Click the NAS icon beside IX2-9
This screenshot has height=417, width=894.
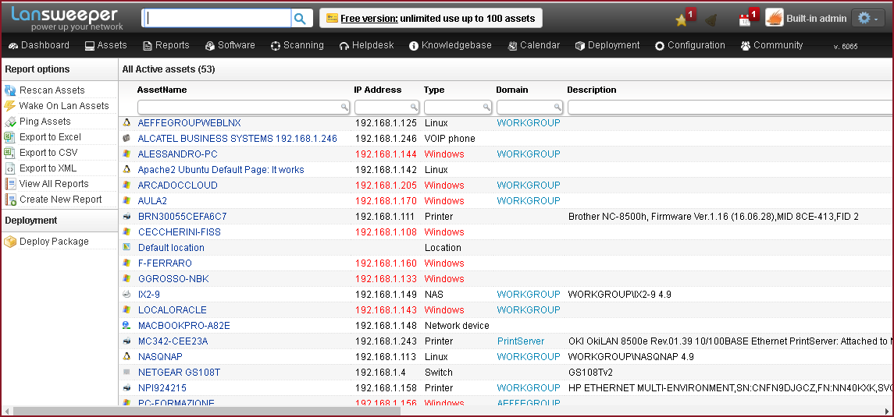coord(126,294)
